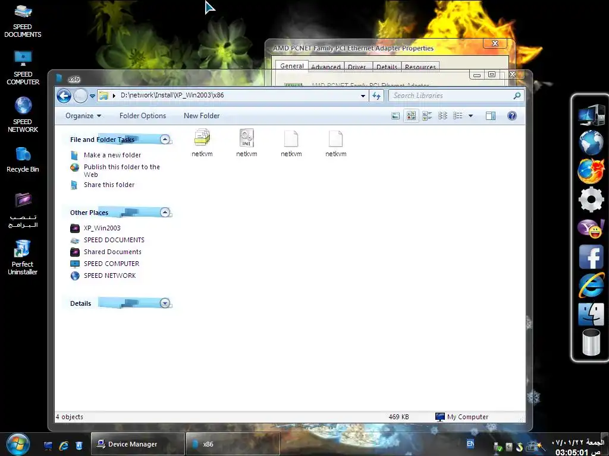Screen dimensions: 609x456
Task: Launch Firefox from the side dock
Action: click(591, 171)
